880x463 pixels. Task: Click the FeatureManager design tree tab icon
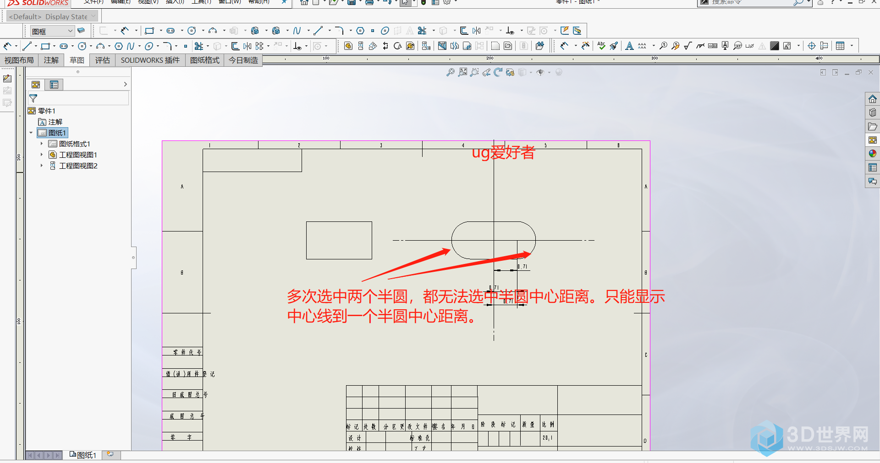(36, 85)
